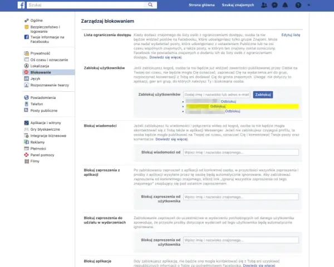Screen dimensions: 334x267
Task: Click Odblokuj in the yellow highlighted row
Action: click(x=218, y=106)
